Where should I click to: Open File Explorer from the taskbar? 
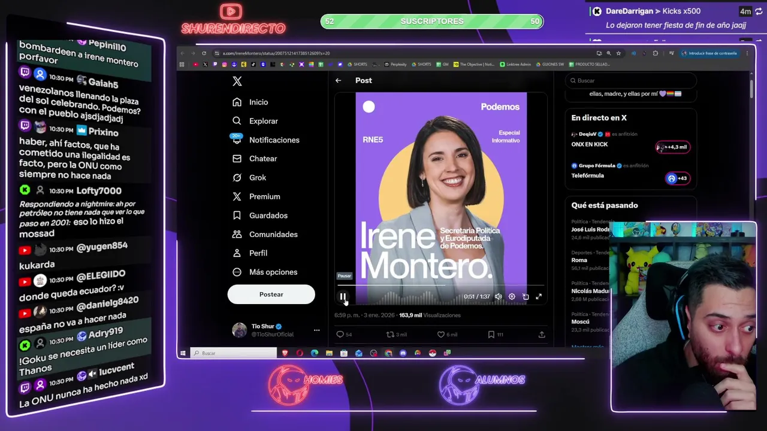329,353
